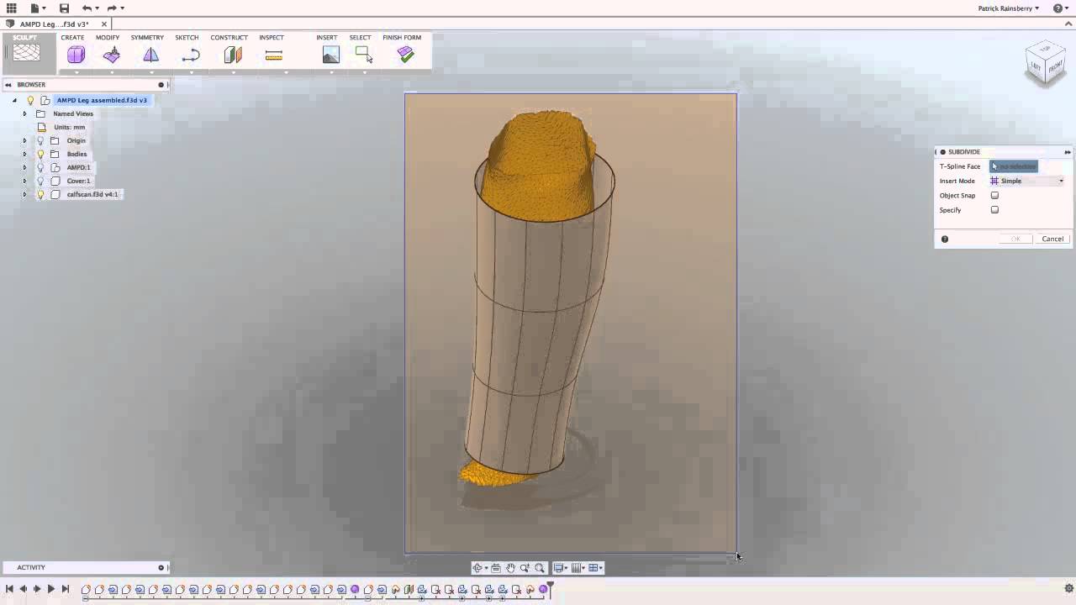Select the Modify edit form icon
This screenshot has height=605, width=1076.
[x=112, y=55]
